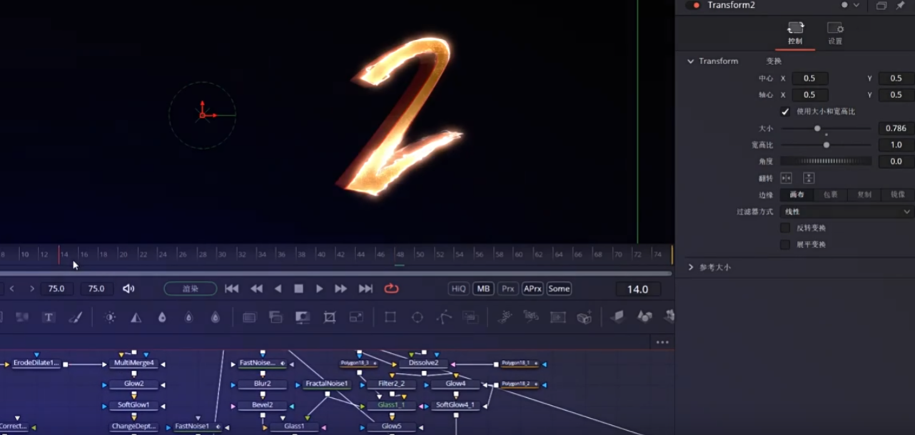
Task: Pin the Transform2 inspector panel
Action: [x=900, y=5]
